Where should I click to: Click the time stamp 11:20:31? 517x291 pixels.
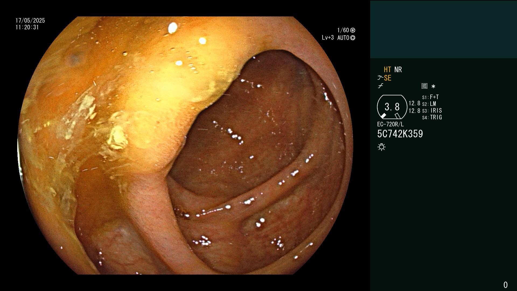[27, 27]
